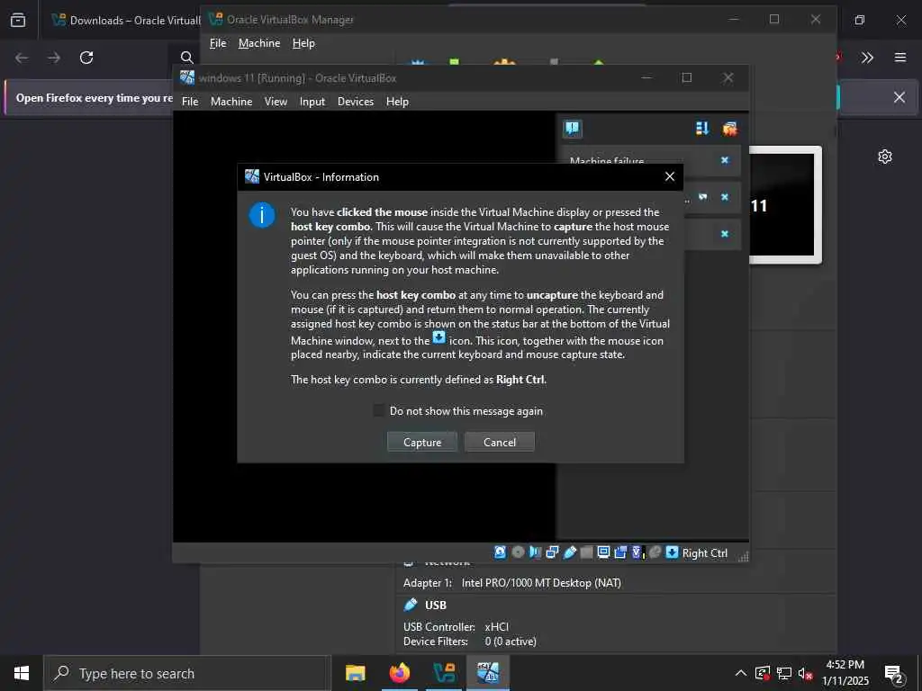The height and width of the screenshot is (691, 922).
Task: Open the VM window File menu
Action: tap(190, 101)
